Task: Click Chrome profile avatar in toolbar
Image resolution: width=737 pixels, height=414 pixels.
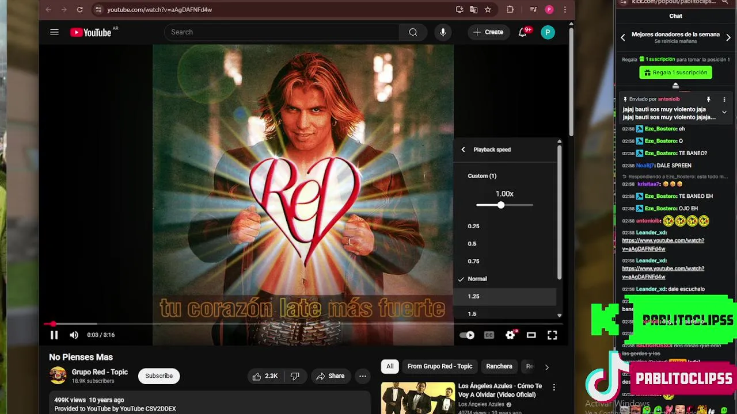Action: (549, 9)
